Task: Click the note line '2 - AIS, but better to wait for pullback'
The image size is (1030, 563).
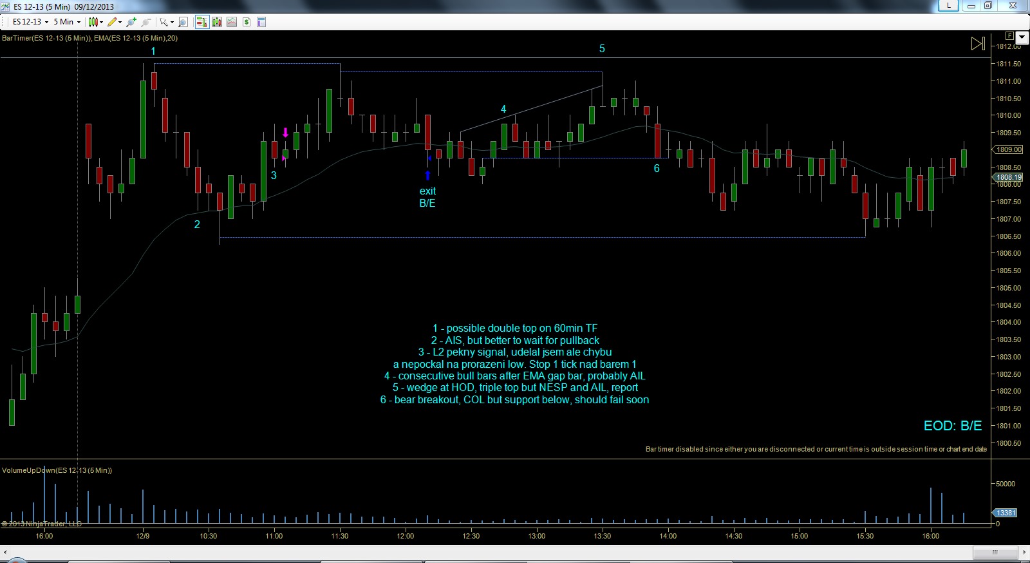Action: [515, 340]
